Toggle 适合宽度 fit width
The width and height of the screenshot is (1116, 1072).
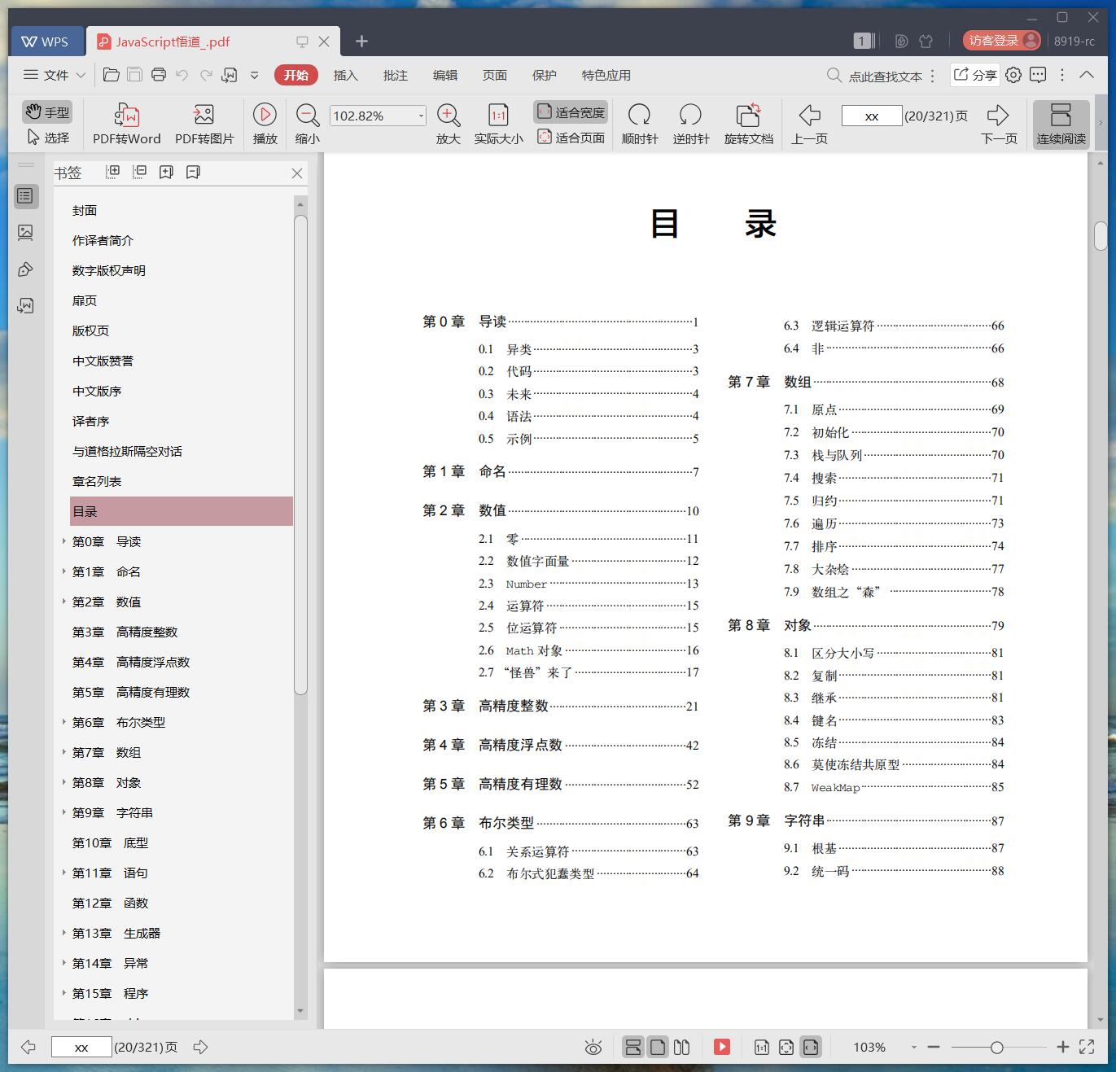point(571,112)
